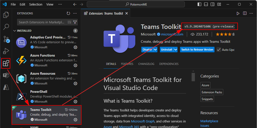Open the Extensions view icon
The image size is (257, 128).
click(x=6, y=63)
